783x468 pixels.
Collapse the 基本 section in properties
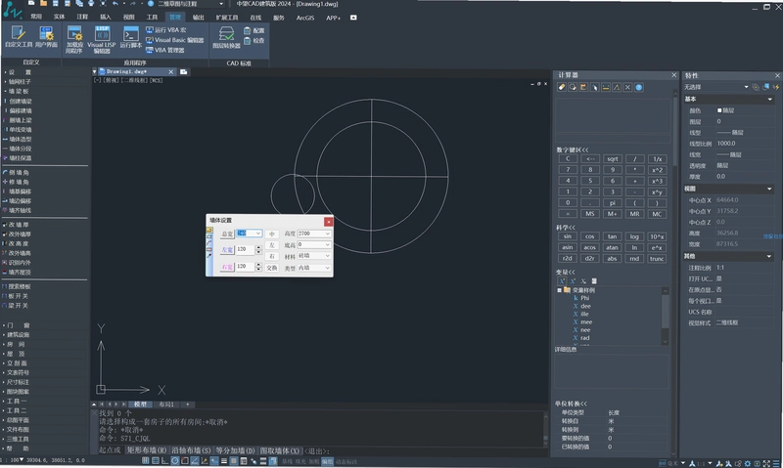pyautogui.click(x=769, y=100)
